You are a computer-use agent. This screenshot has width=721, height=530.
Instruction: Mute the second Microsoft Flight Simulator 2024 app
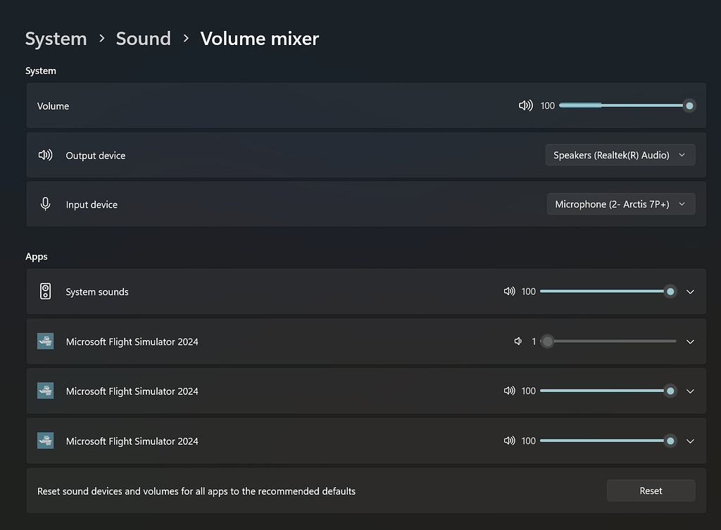(509, 391)
